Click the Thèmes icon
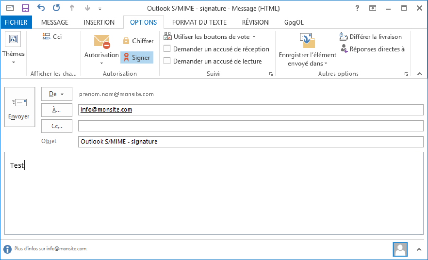This screenshot has width=428, height=260. (x=13, y=39)
